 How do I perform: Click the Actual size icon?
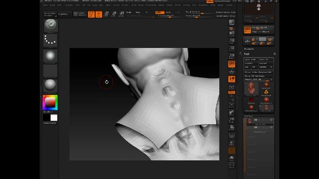pos(231,49)
